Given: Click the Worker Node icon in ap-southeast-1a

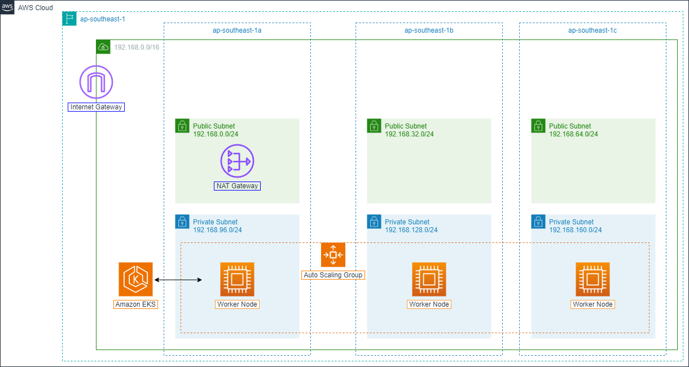Looking at the screenshot, I should tap(237, 279).
